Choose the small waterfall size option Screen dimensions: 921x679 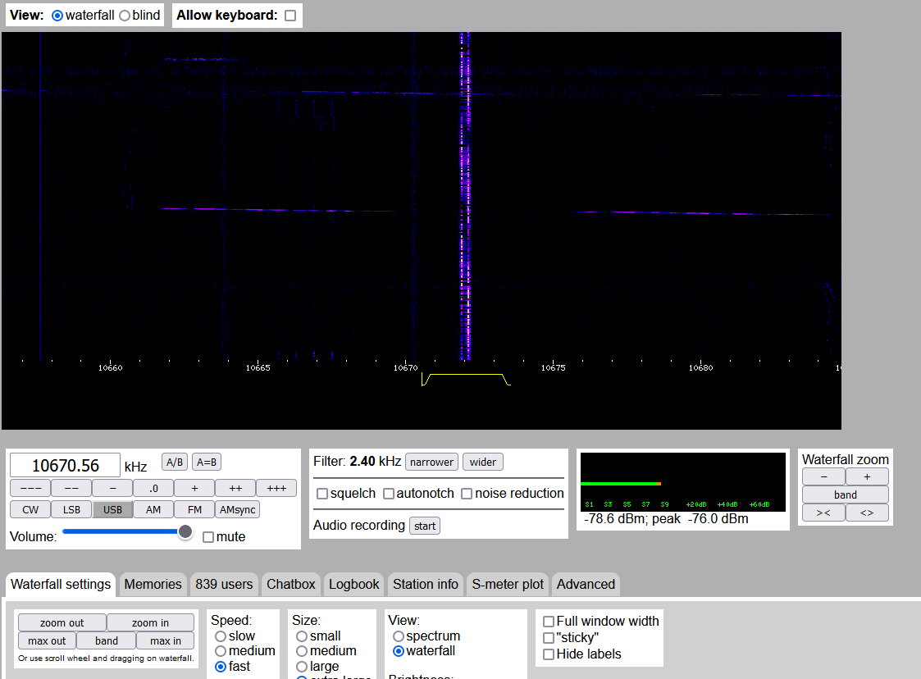tap(302, 636)
